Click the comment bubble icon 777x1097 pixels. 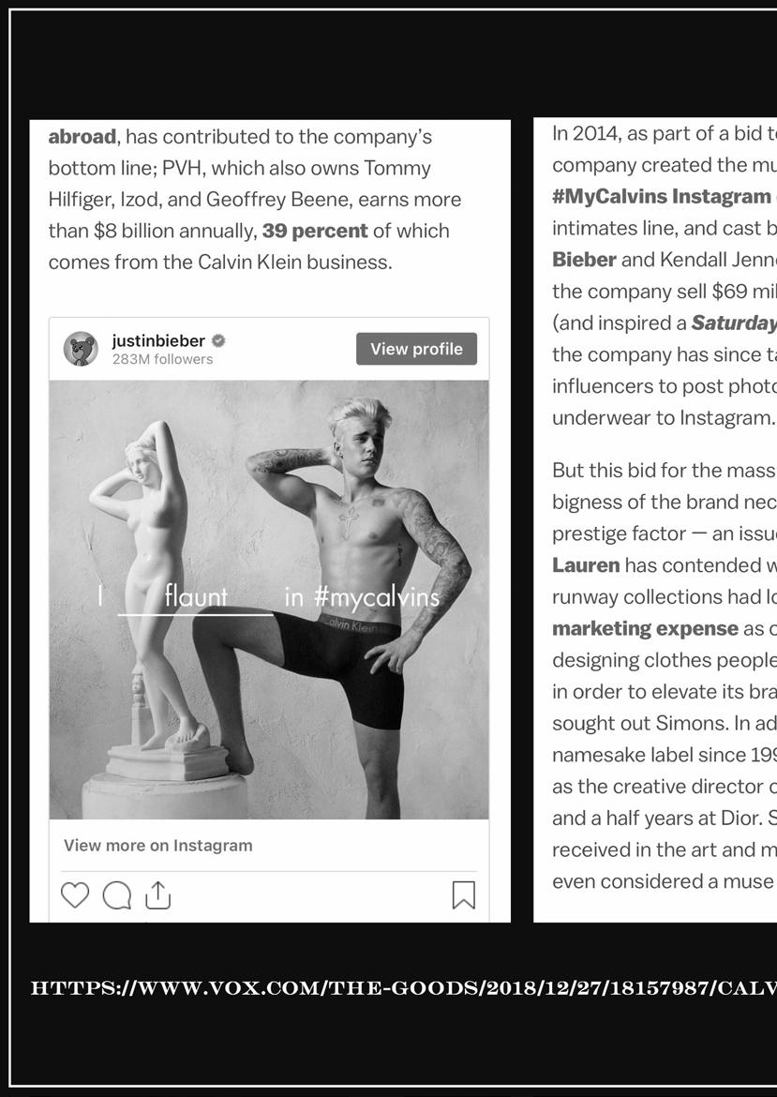tap(116, 895)
